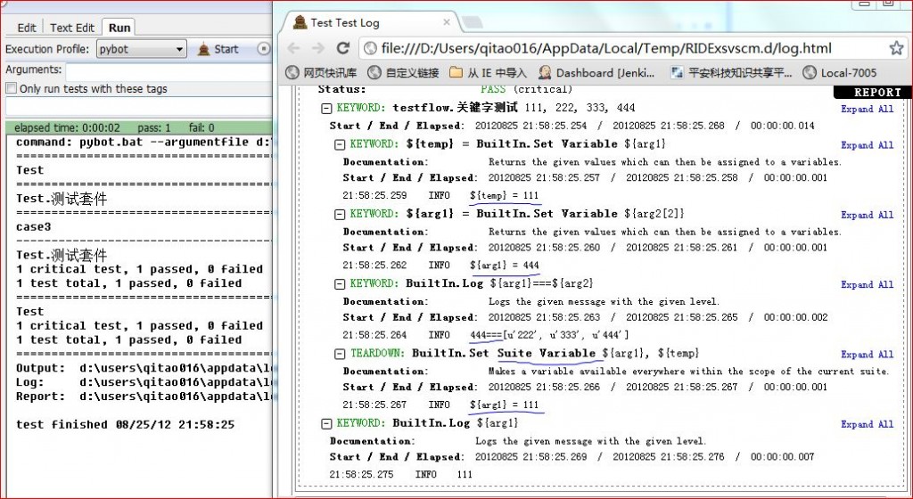Viewport: 913px width, 499px height.
Task: Click Expand All for BuiltIn.Log ${arg1}===${arg2}
Action: (x=867, y=284)
